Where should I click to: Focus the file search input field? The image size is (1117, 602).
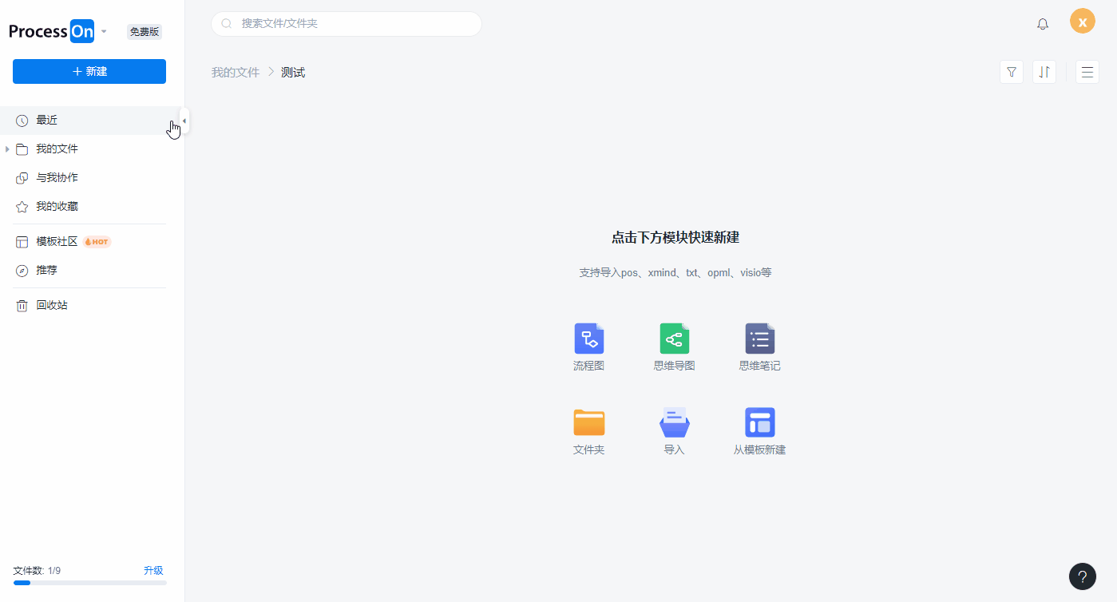[347, 24]
